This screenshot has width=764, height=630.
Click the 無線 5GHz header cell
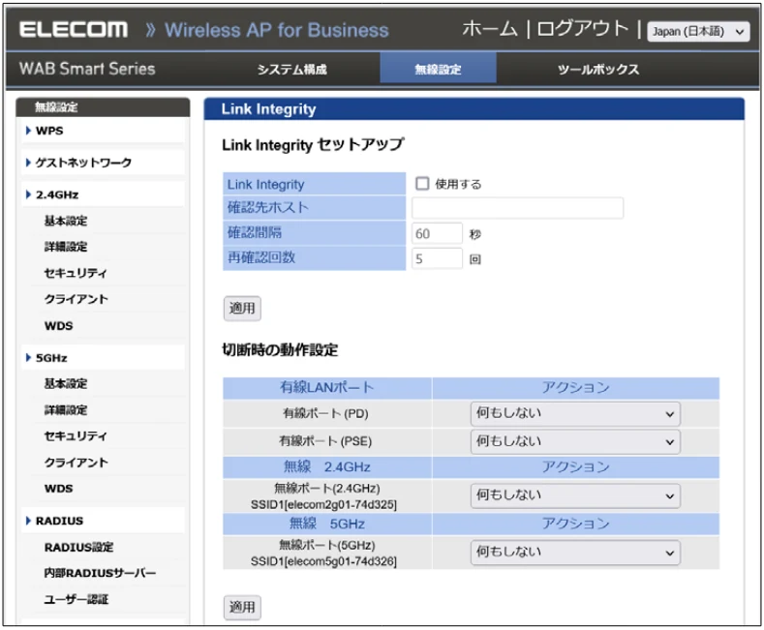[327, 524]
